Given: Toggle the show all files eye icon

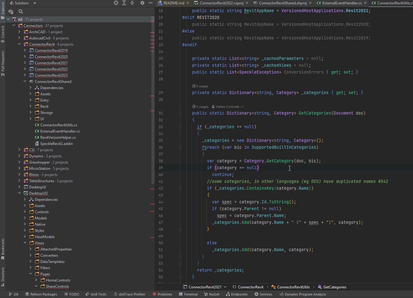Looking at the screenshot, I should coord(11,11).
